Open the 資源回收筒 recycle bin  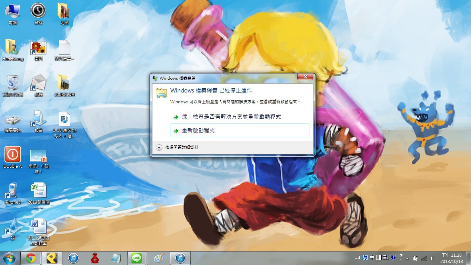[13, 86]
